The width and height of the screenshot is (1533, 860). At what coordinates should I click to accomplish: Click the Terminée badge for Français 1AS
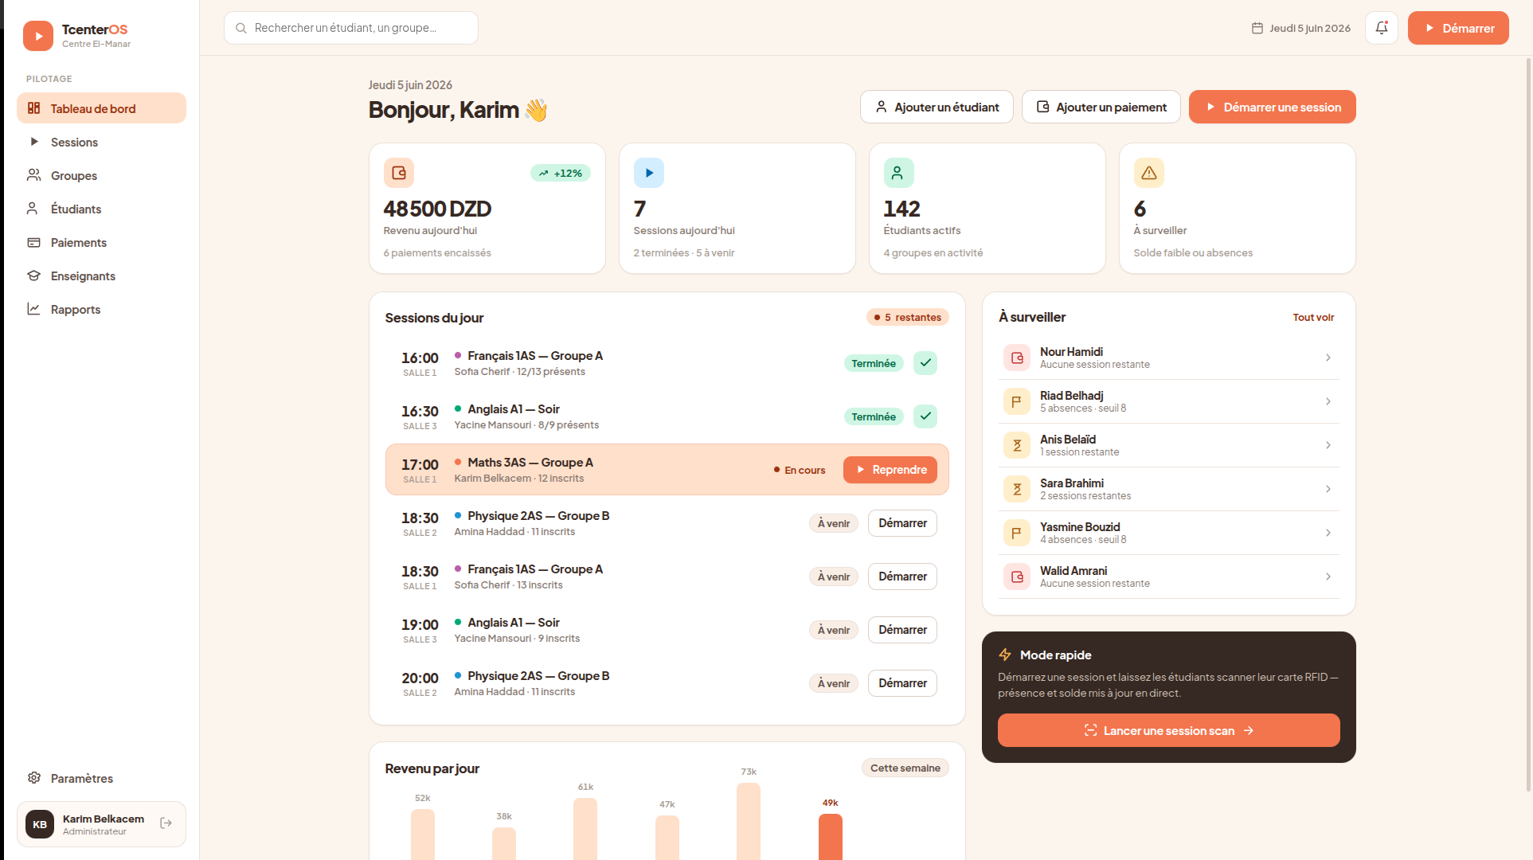[x=874, y=363]
